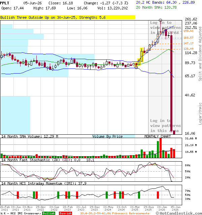Click the upper 'Log in to view patterns' text
This screenshot has height=215, width=202.
point(165,28)
